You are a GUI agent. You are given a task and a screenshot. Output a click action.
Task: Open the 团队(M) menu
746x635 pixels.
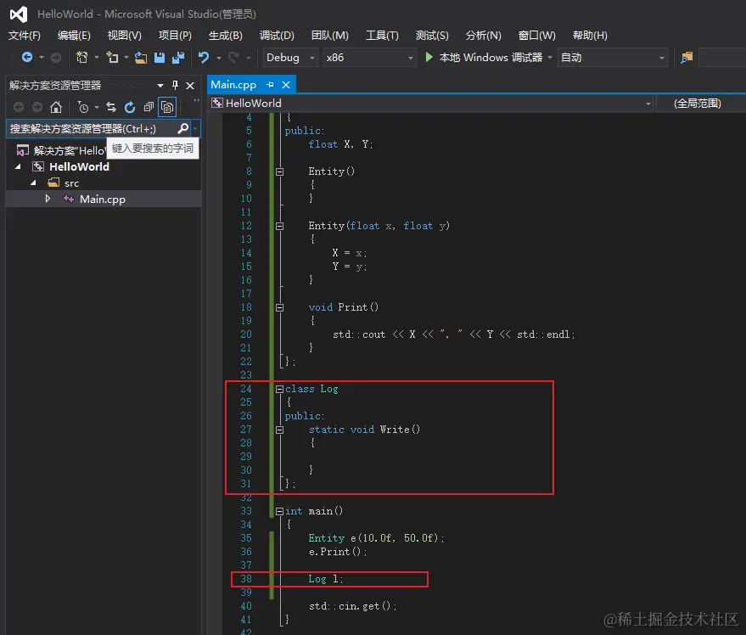click(329, 36)
